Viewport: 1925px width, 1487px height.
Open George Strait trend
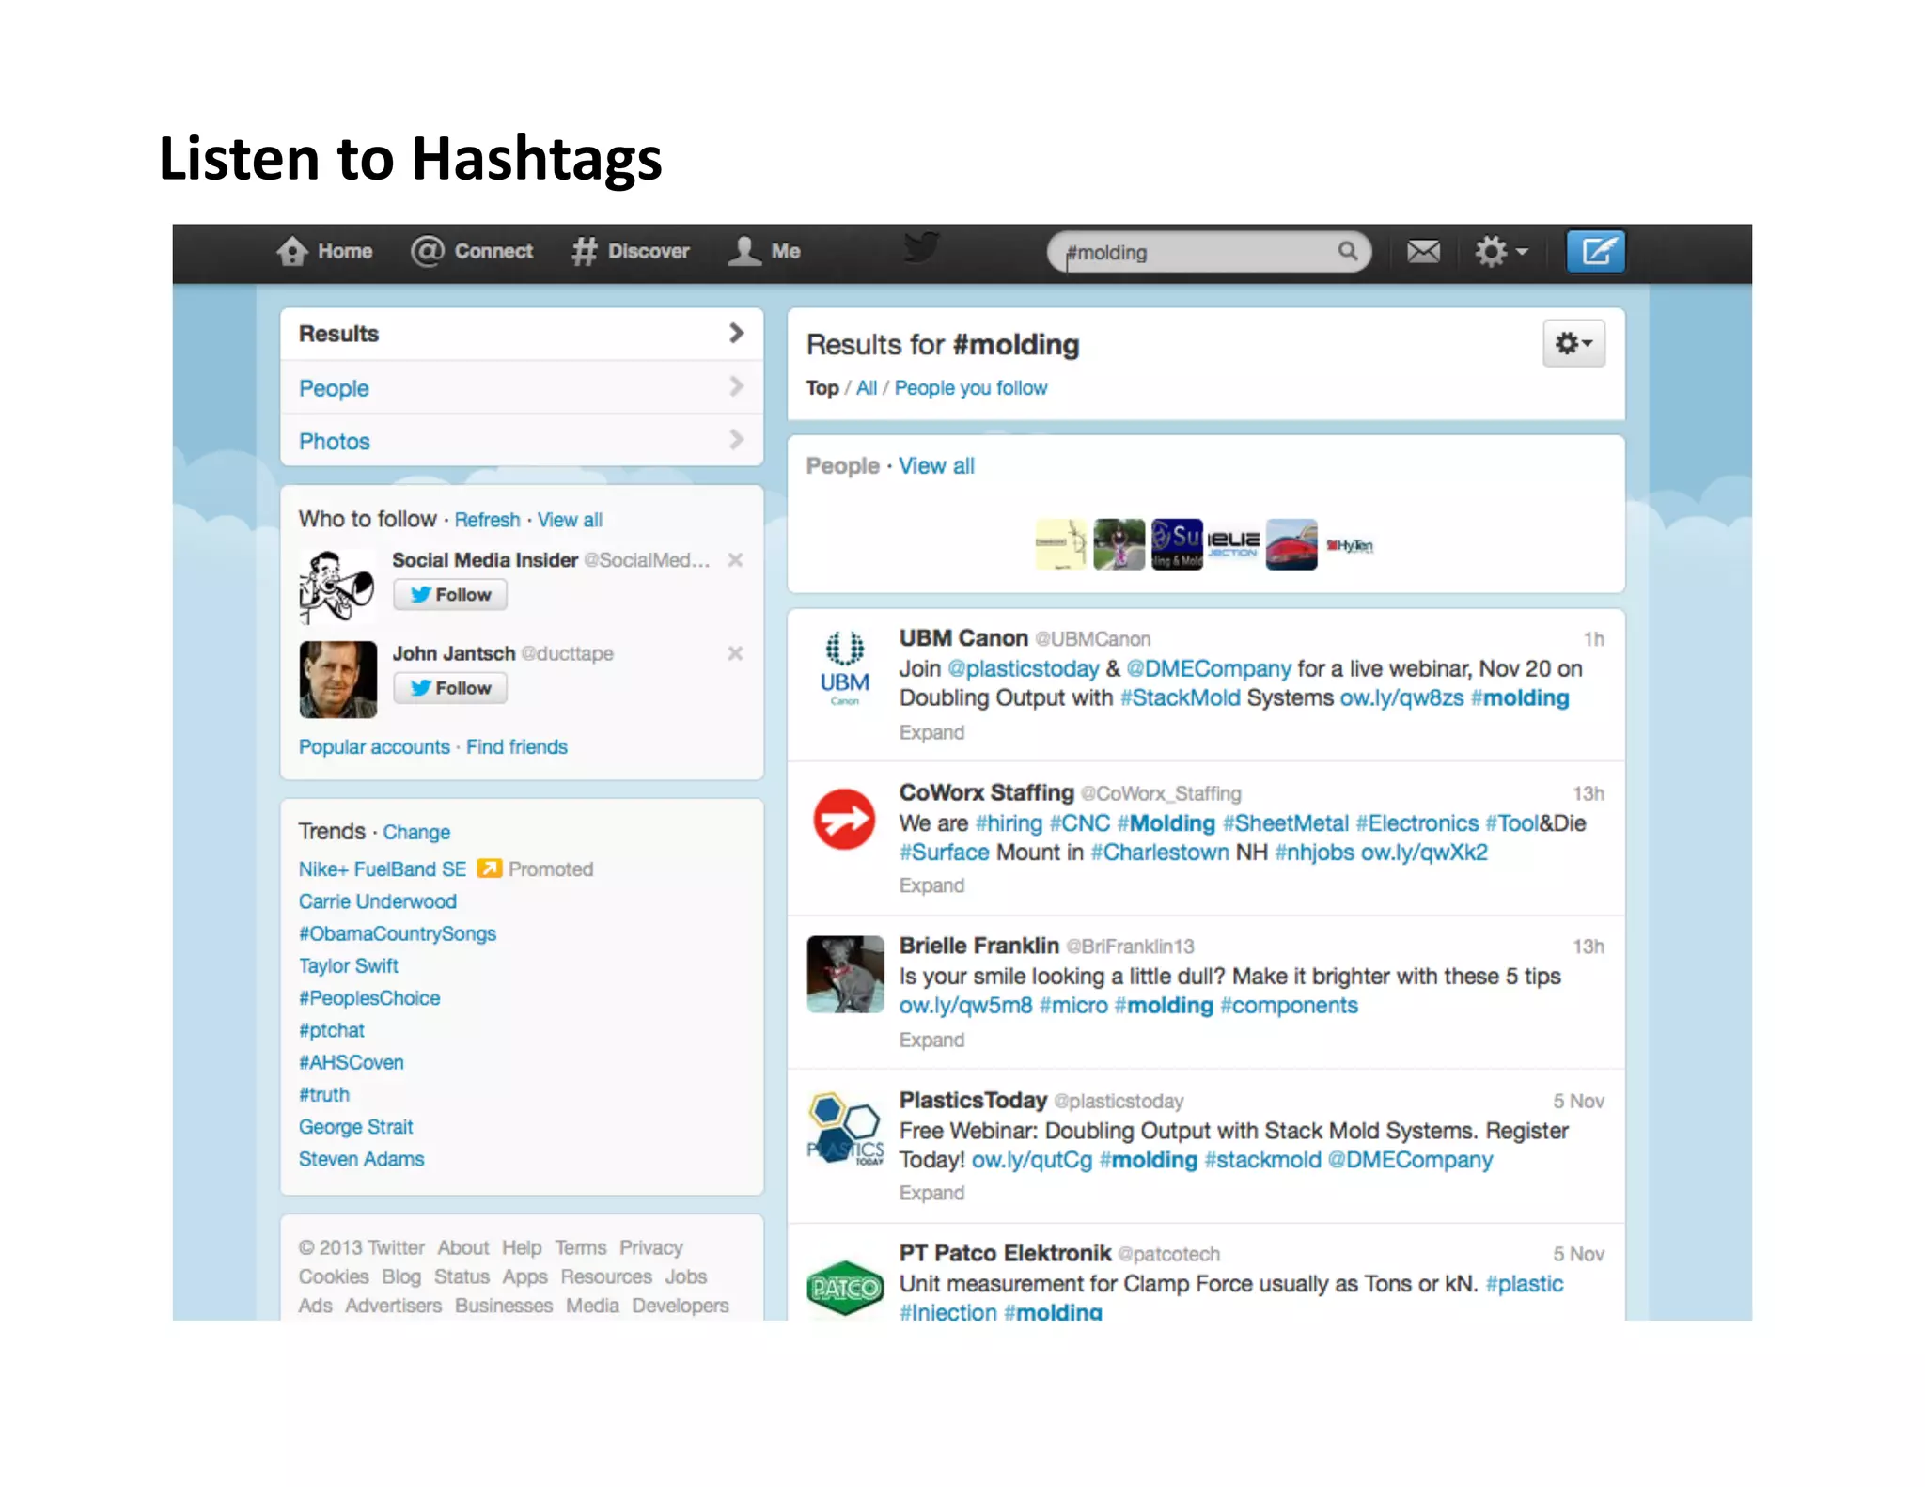click(355, 1127)
